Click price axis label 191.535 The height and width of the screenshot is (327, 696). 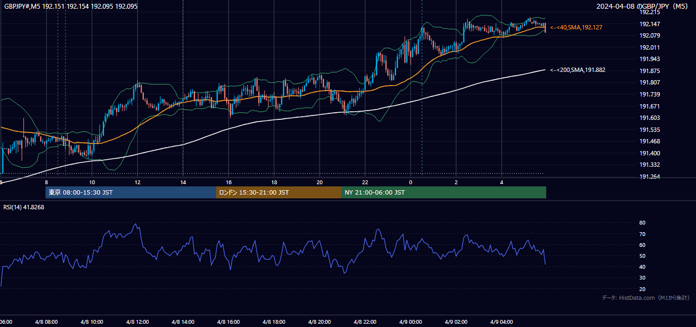(649, 130)
